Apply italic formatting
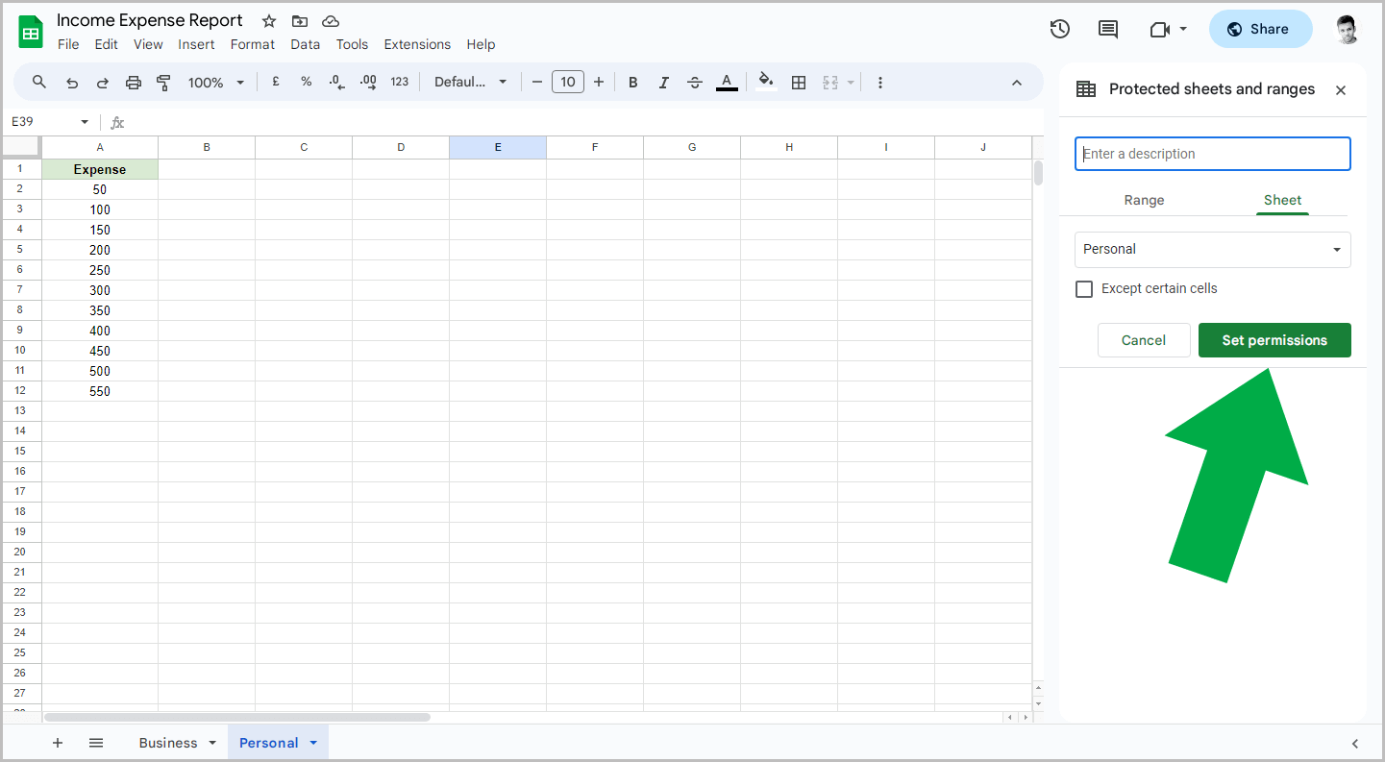 pos(664,83)
